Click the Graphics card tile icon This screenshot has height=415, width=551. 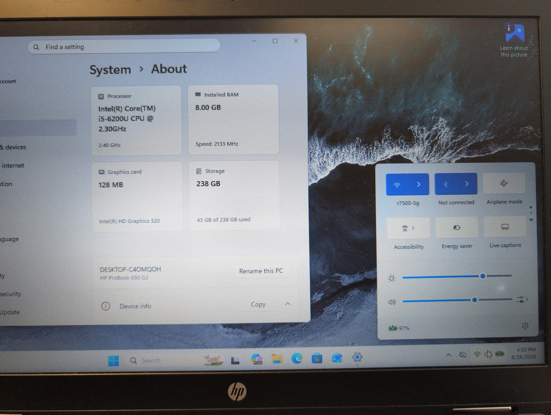tap(101, 172)
